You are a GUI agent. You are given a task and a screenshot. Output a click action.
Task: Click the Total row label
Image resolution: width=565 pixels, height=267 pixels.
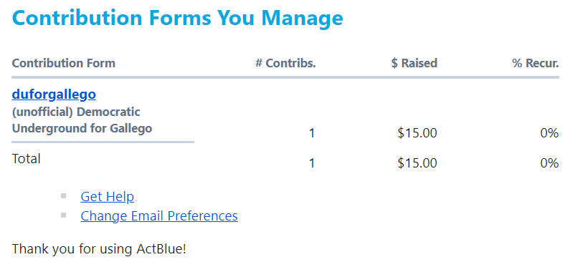click(x=27, y=159)
